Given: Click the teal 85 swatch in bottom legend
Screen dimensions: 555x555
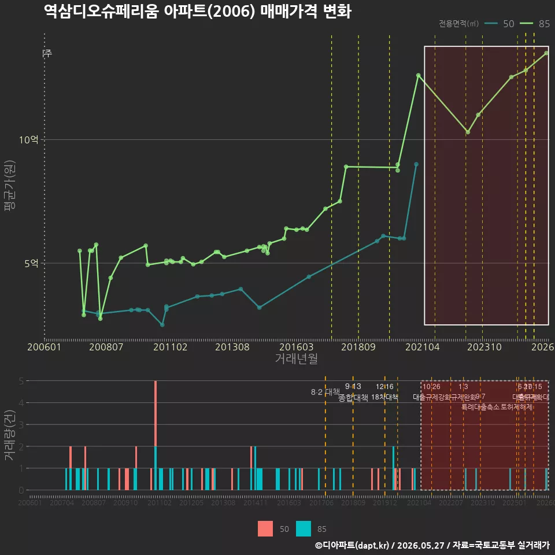Looking at the screenshot, I should 304,529.
